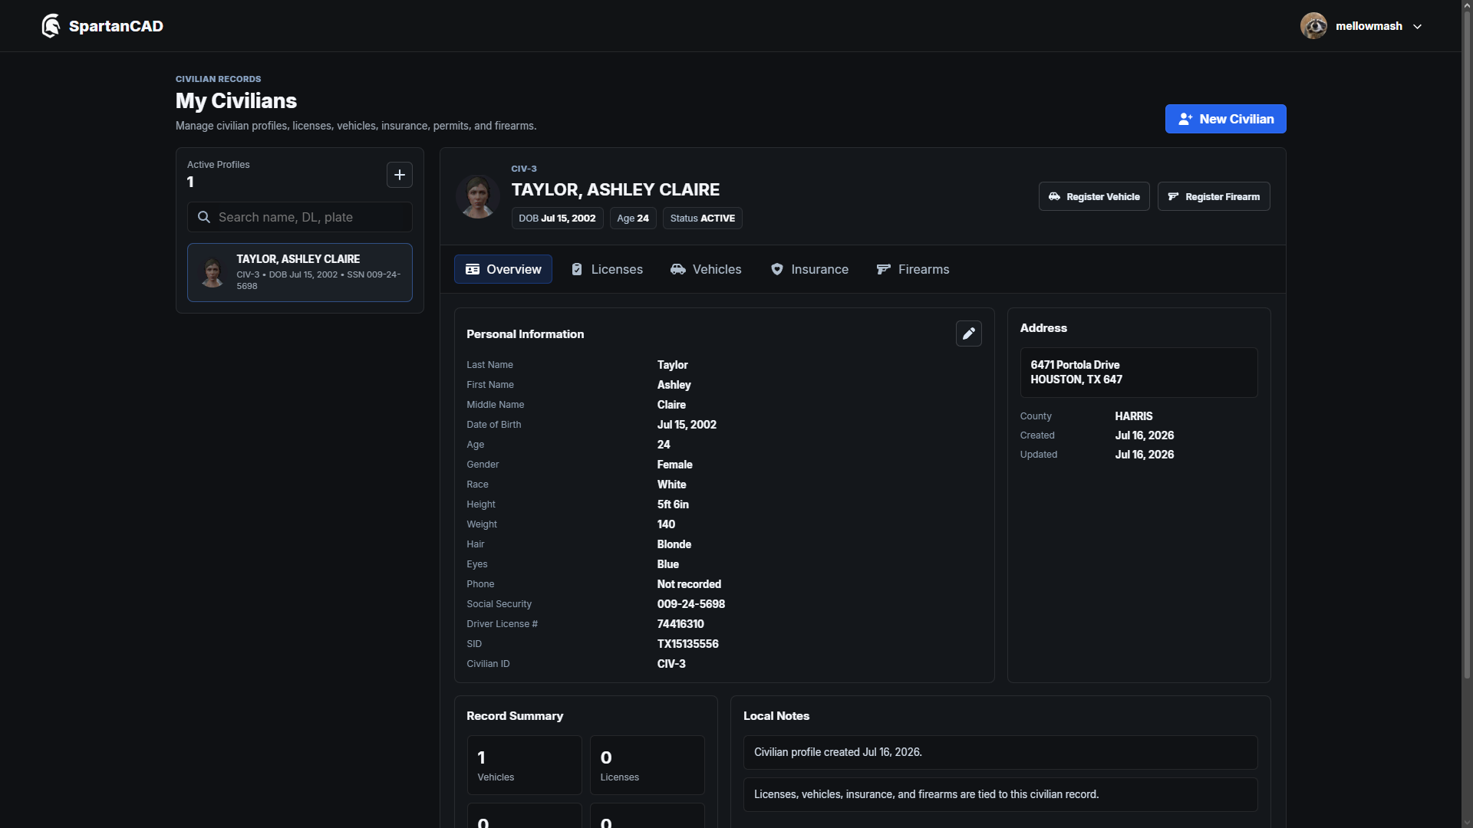Screen dimensions: 1473x828
Task: Click the search magnifier icon
Action: tap(204, 217)
